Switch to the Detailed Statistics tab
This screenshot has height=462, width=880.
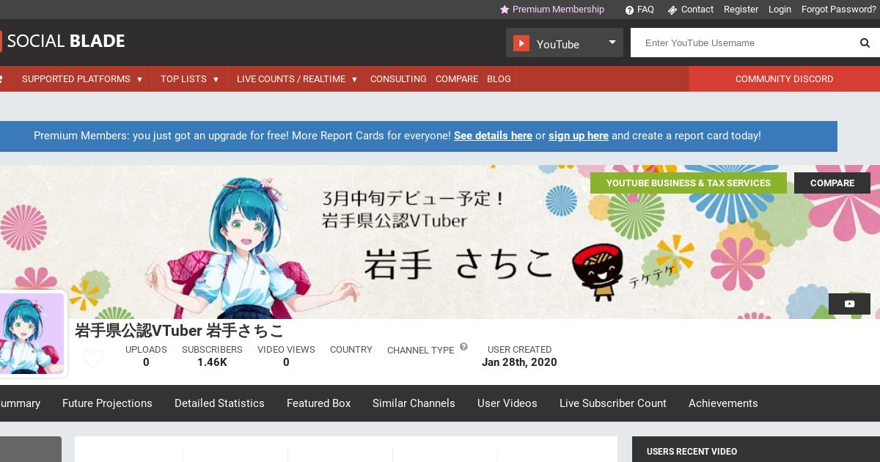pos(219,403)
